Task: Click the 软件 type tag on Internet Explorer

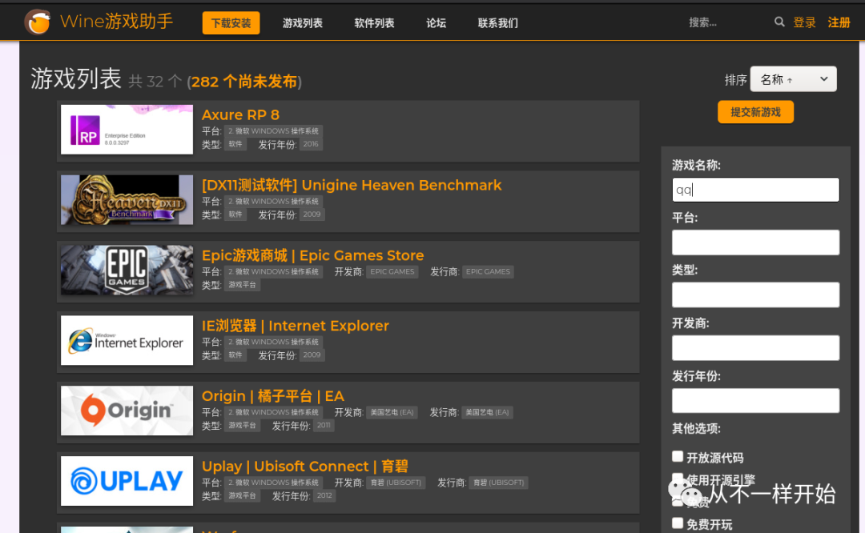Action: coord(235,355)
